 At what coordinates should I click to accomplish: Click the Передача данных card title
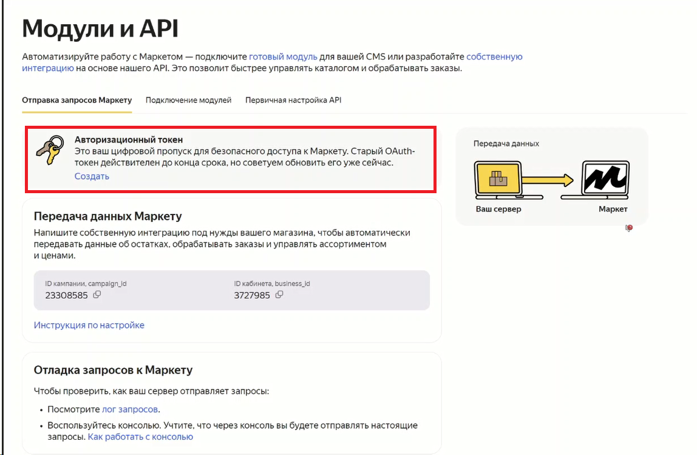(506, 143)
